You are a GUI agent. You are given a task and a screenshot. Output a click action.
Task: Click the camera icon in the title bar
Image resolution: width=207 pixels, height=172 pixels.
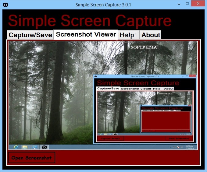tap(5, 5)
